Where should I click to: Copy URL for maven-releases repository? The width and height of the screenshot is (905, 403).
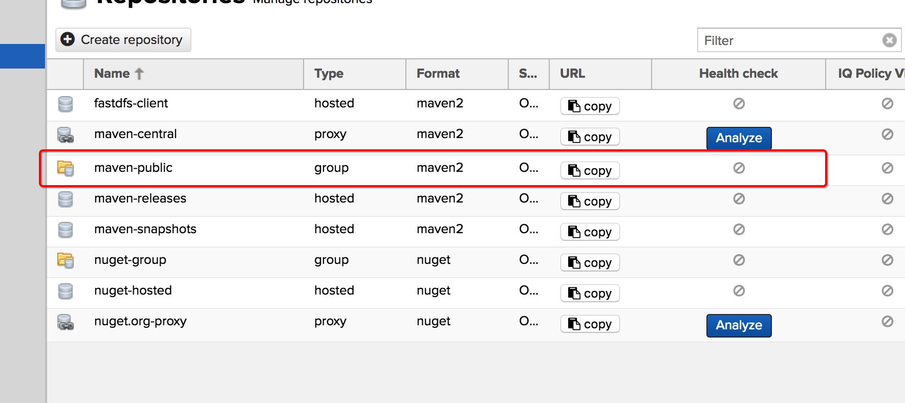590,201
